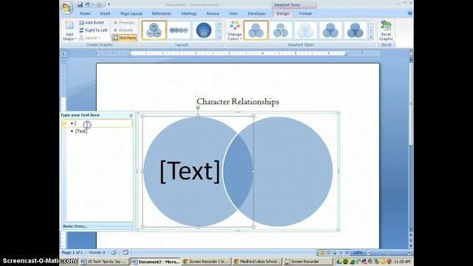
Task: Select the second [Text] bullet in text pane
Action: 81,132
